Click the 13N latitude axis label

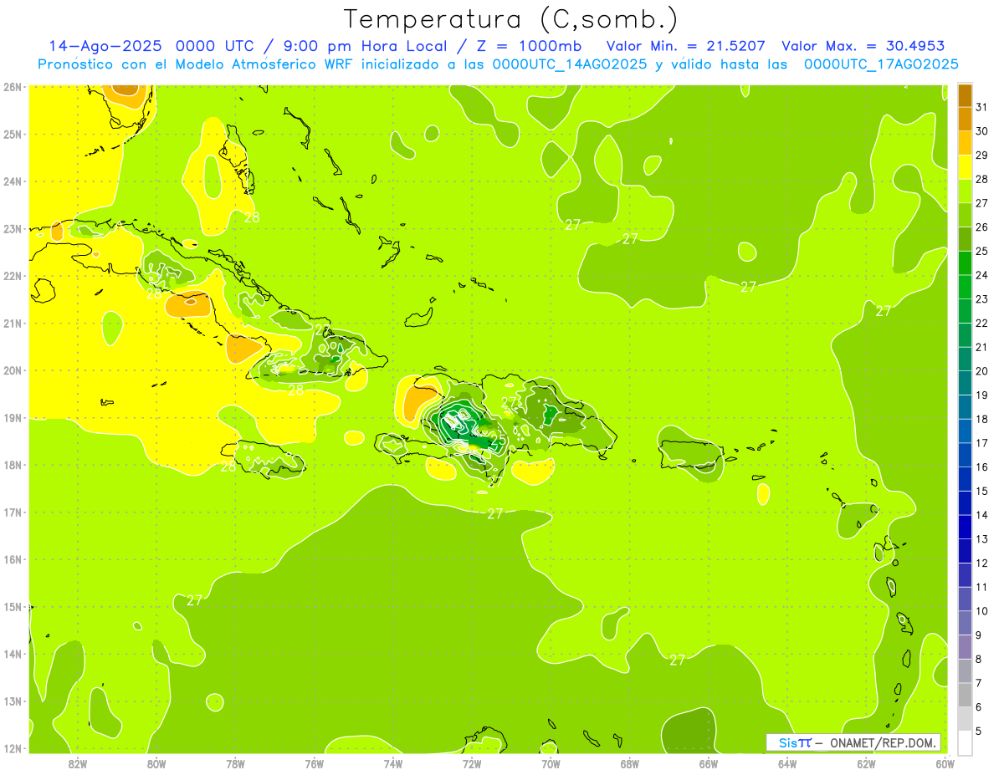pyautogui.click(x=13, y=701)
